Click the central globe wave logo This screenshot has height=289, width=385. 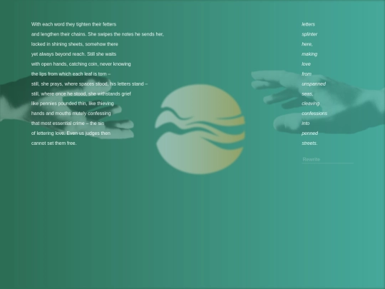(x=200, y=129)
